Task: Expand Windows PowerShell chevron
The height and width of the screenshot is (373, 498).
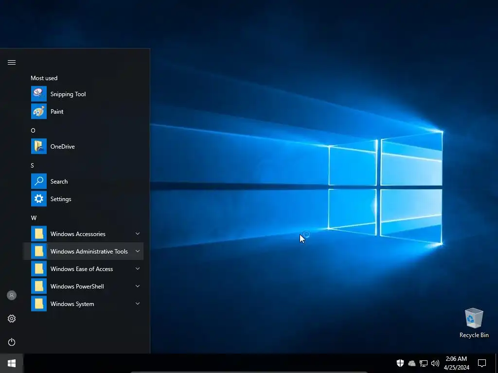Action: tap(138, 286)
